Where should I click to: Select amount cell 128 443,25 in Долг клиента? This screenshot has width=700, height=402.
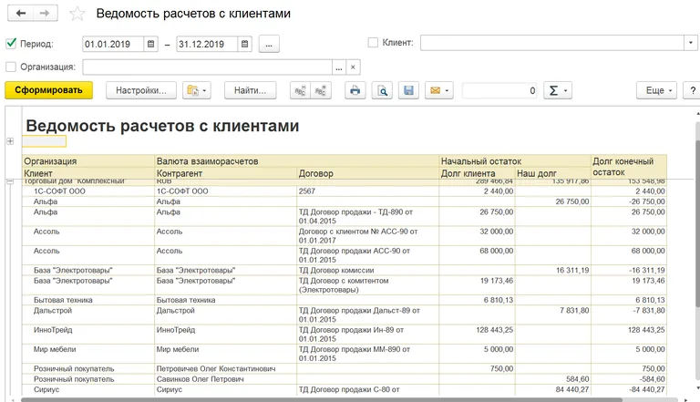[478, 335]
